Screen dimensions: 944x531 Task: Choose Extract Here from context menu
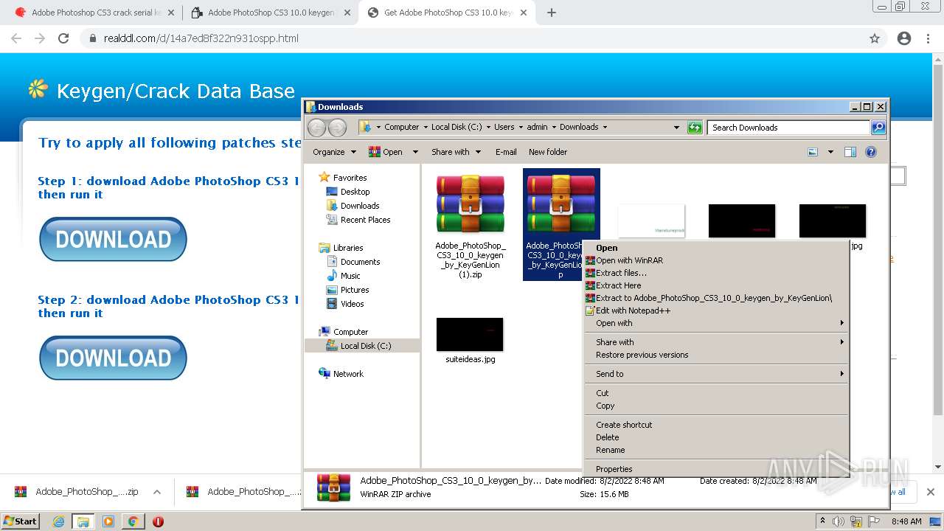coord(618,285)
